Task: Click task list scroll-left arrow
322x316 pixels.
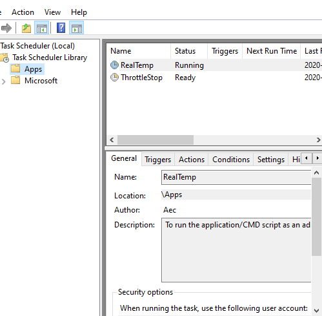Action: pyautogui.click(x=112, y=140)
